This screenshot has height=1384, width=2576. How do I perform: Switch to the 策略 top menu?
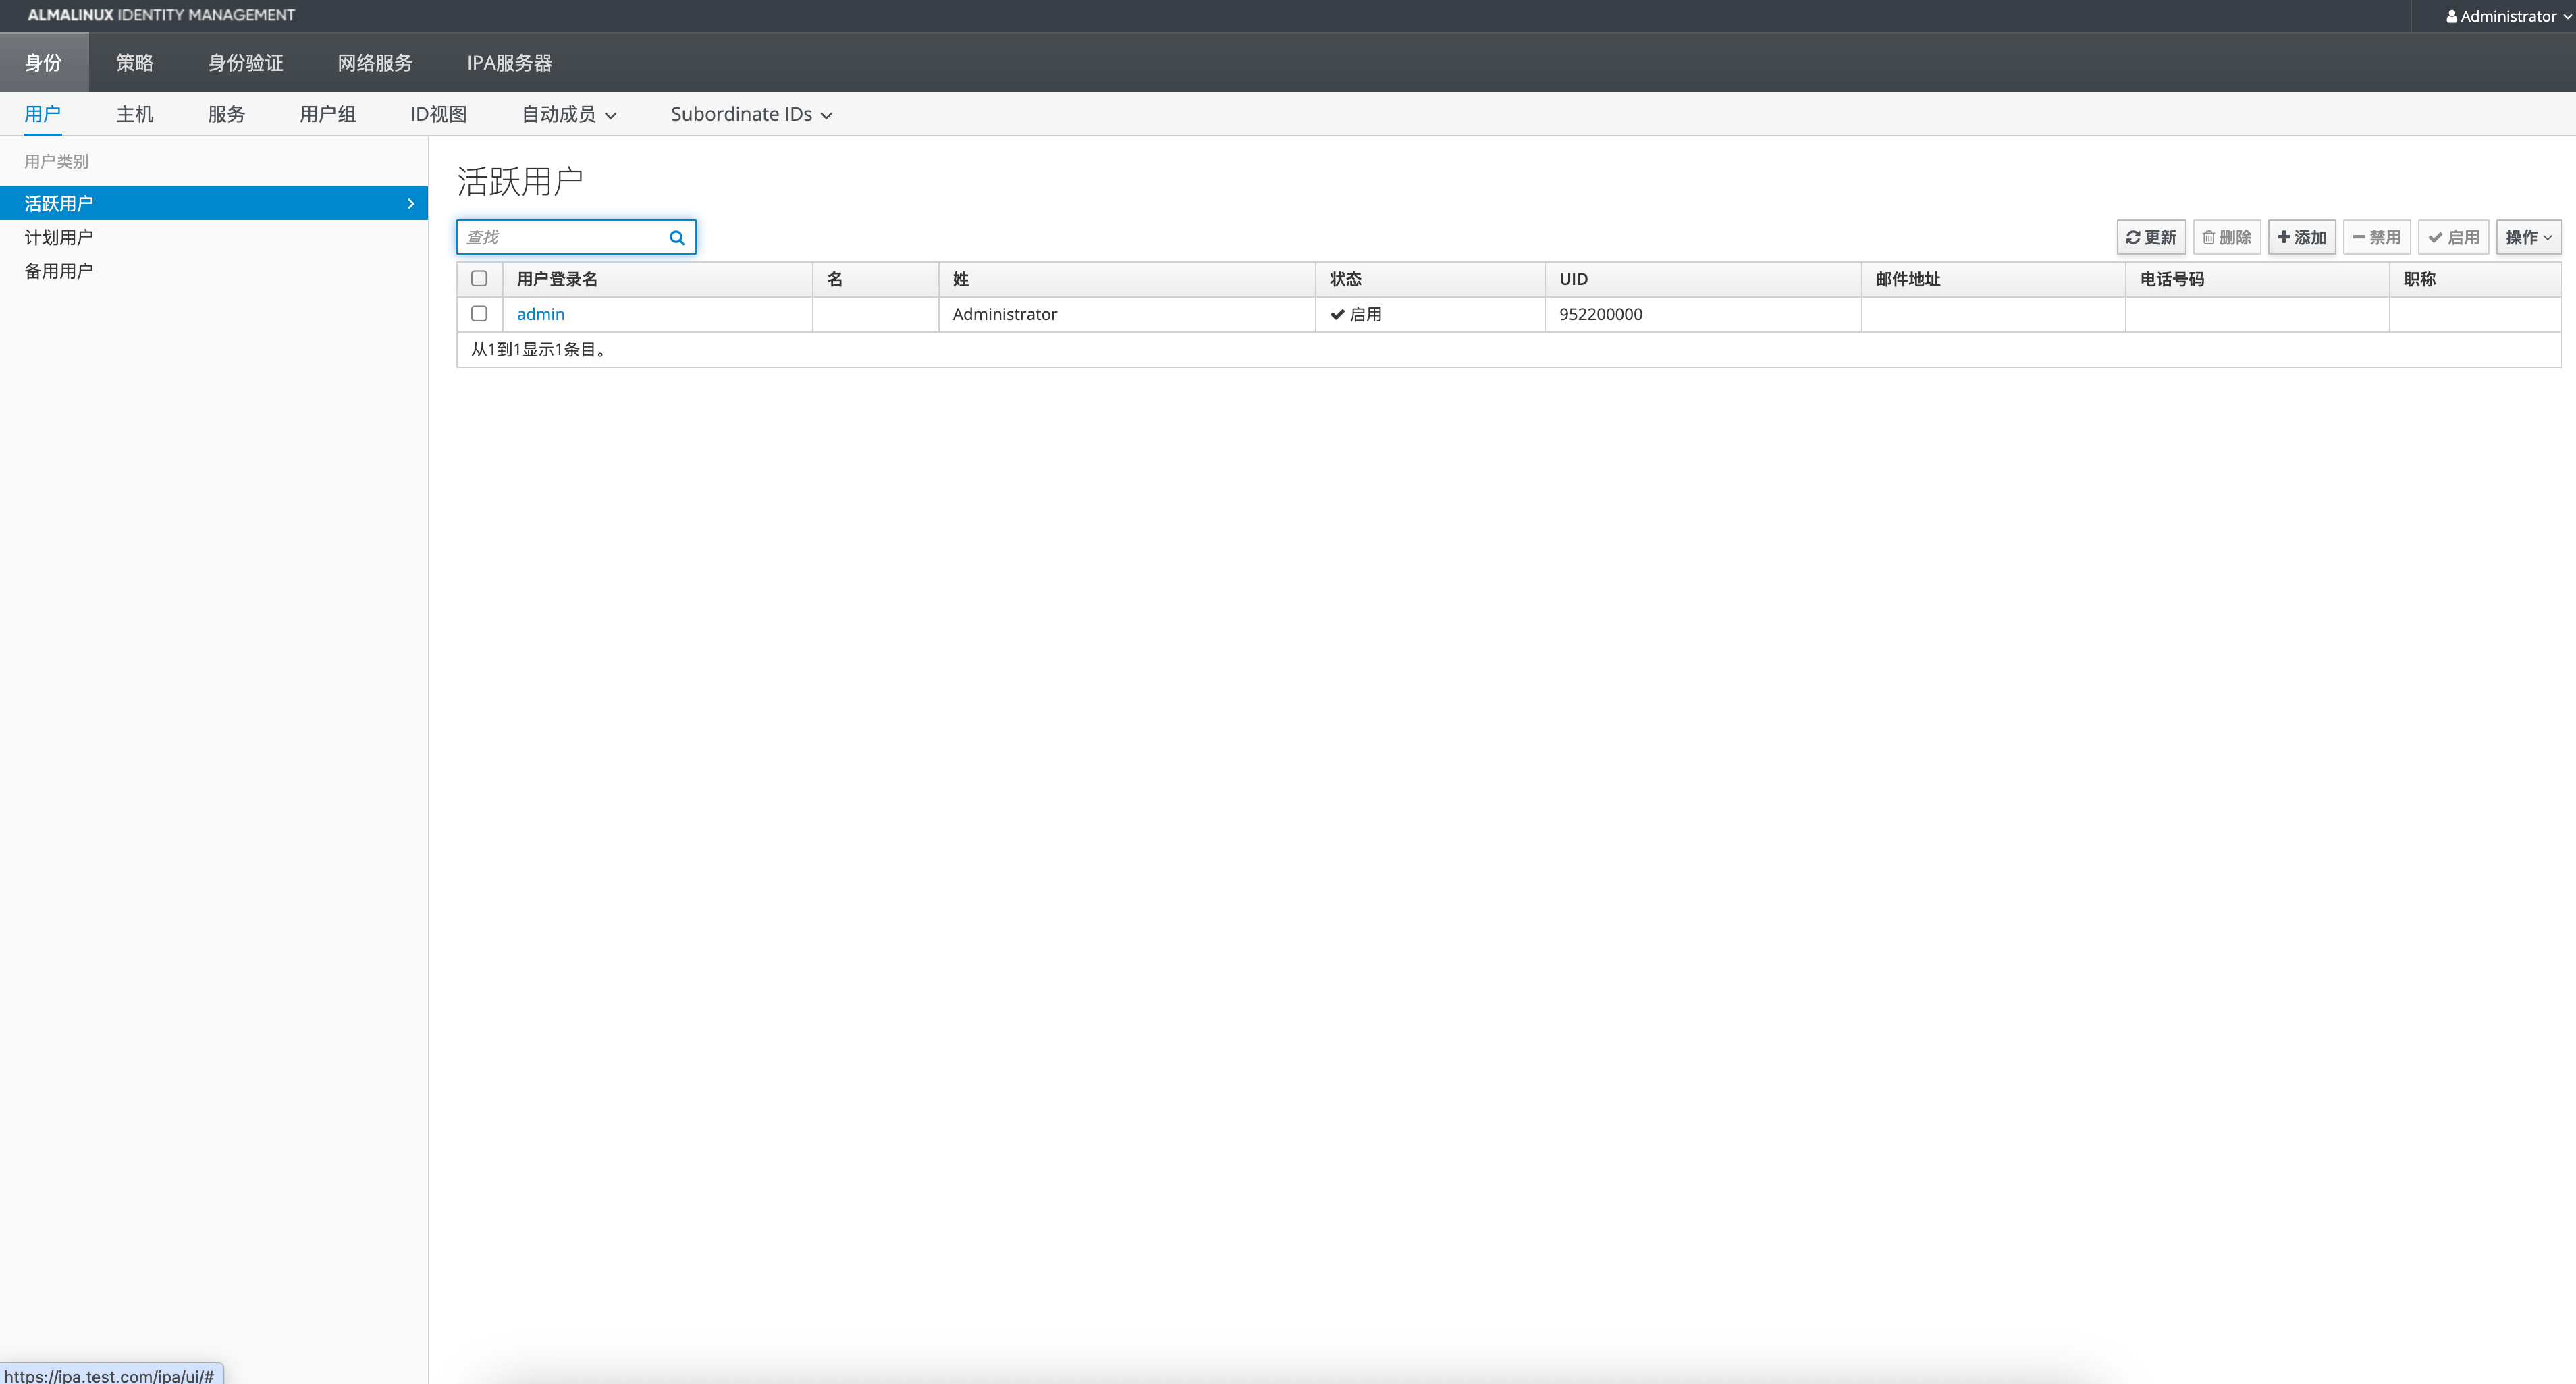134,62
